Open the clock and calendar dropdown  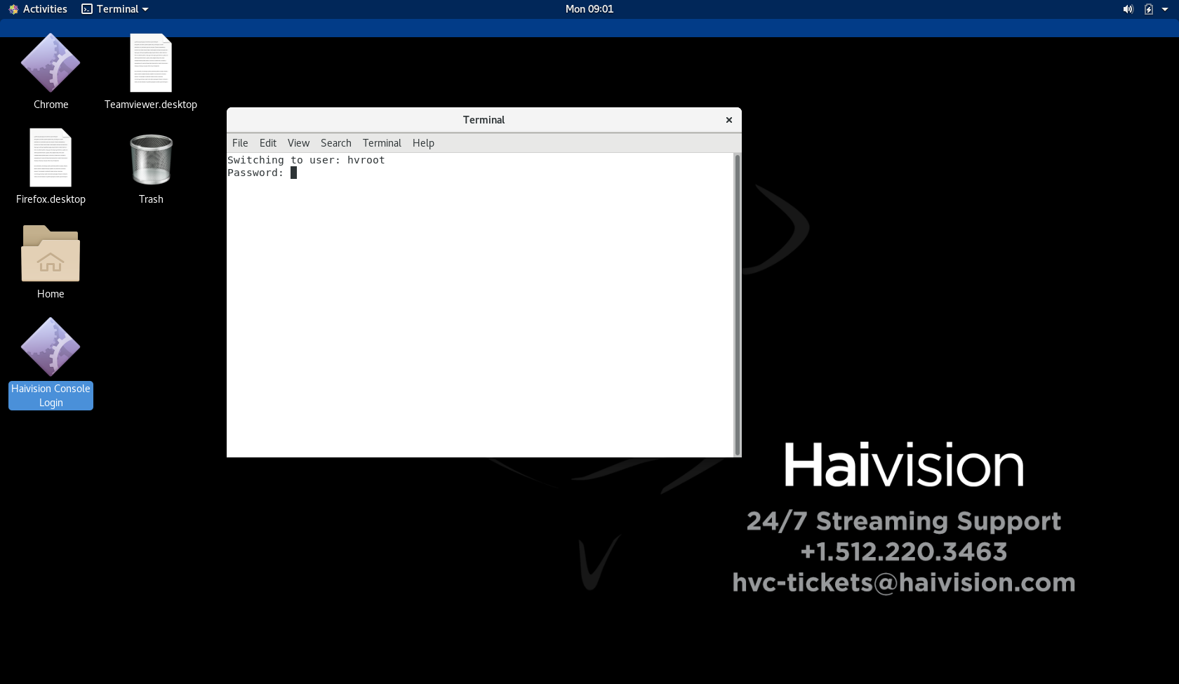click(589, 9)
